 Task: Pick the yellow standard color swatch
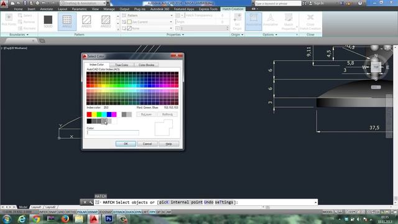94,114
